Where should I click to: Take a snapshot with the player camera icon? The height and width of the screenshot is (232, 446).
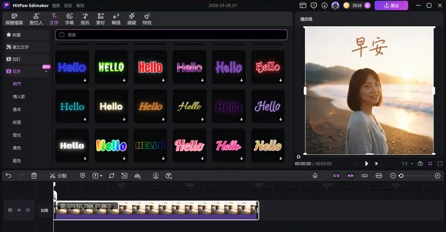tap(420, 164)
